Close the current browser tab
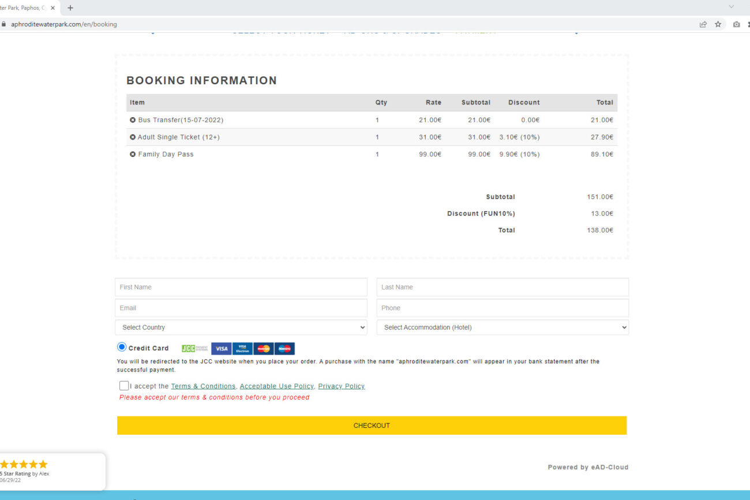This screenshot has width=750, height=500. coord(52,8)
